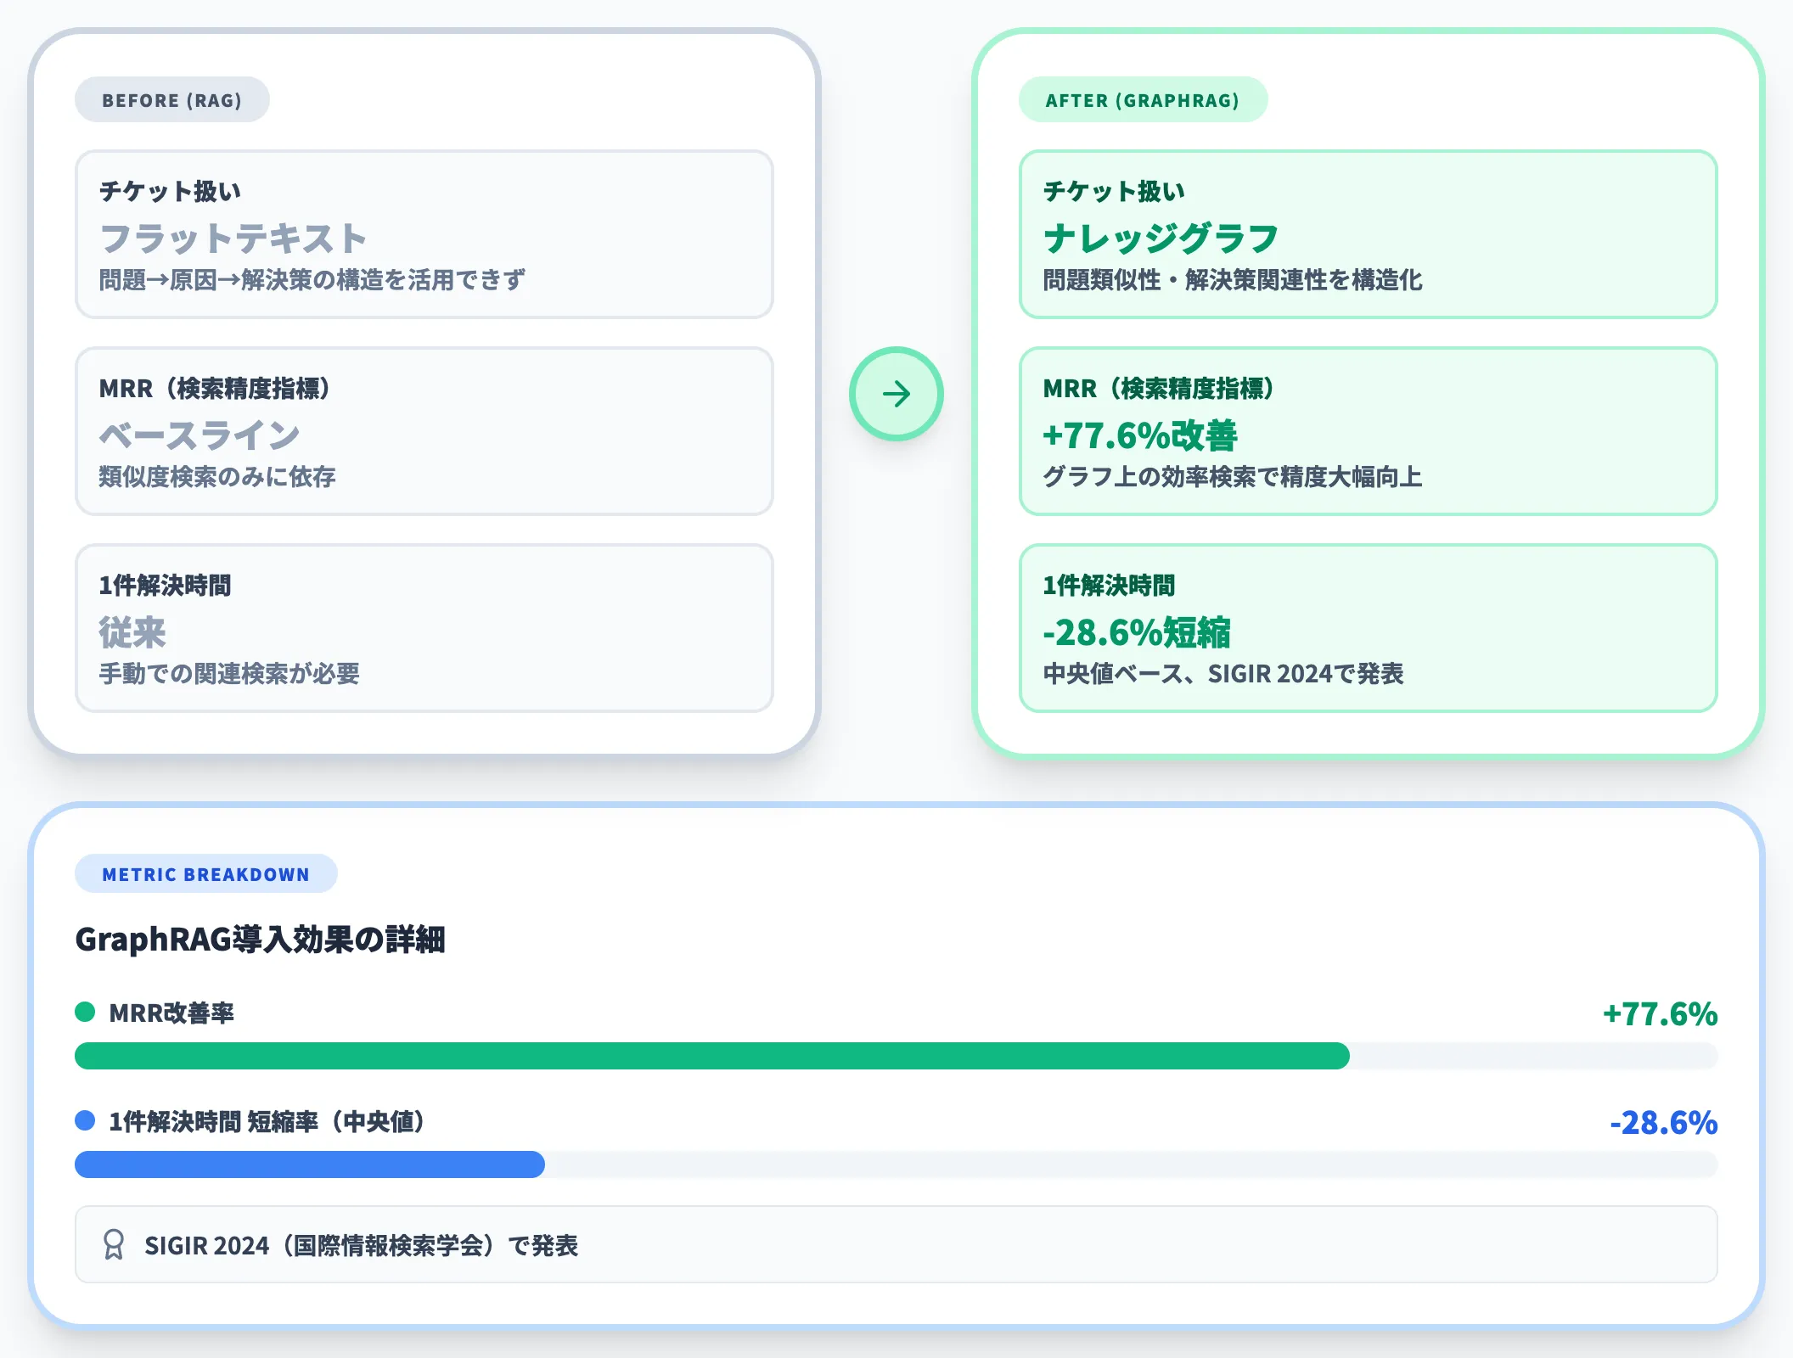Click the text 問題→原因→解決策の構造を活用できず

click(x=312, y=279)
